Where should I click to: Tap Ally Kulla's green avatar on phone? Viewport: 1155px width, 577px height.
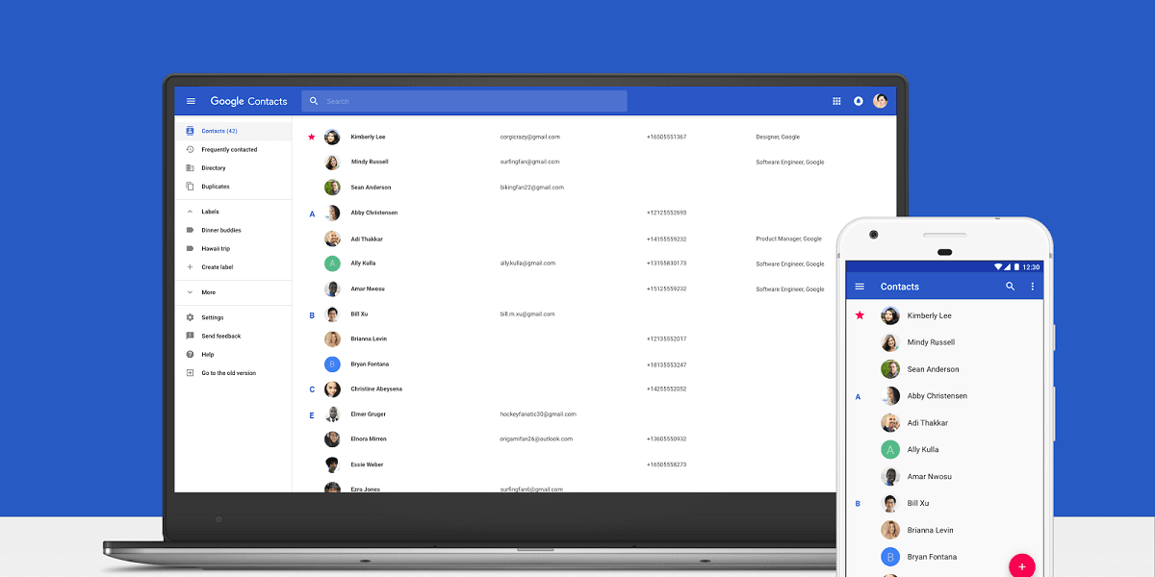point(890,449)
